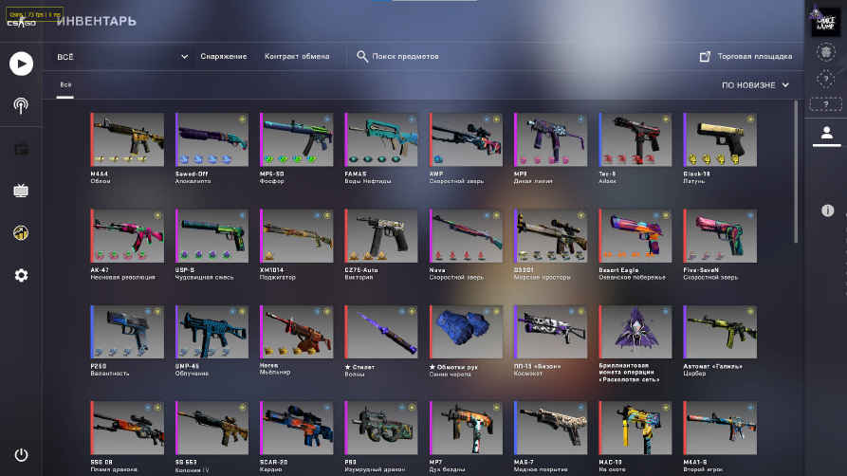Image resolution: width=847 pixels, height=476 pixels.
Task: Select the USP-S item thumbnail
Action: coord(212,235)
